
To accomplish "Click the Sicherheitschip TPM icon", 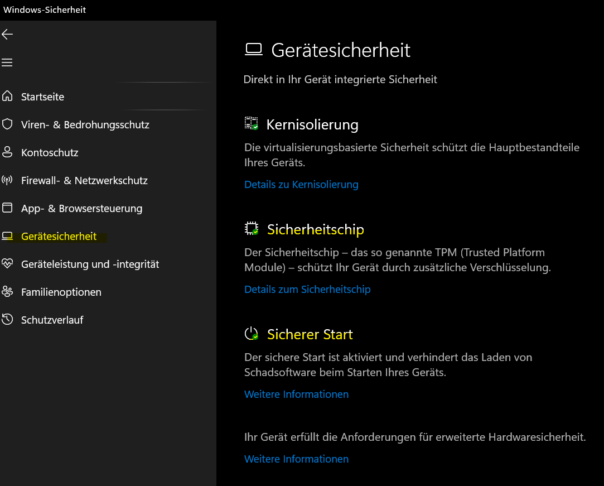I will 252,229.
